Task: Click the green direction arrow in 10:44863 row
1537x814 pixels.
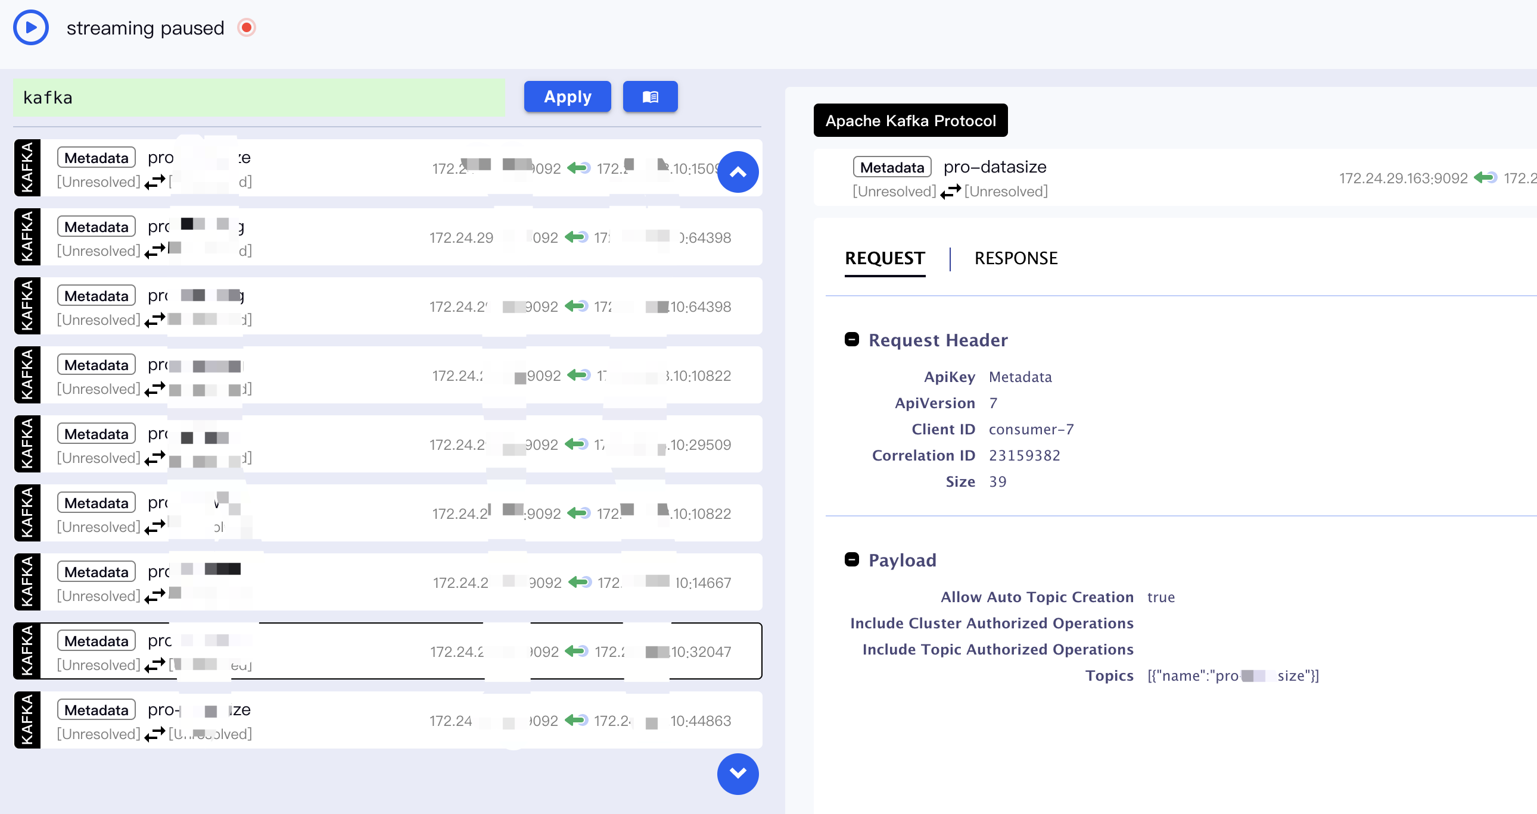Action: pos(577,721)
